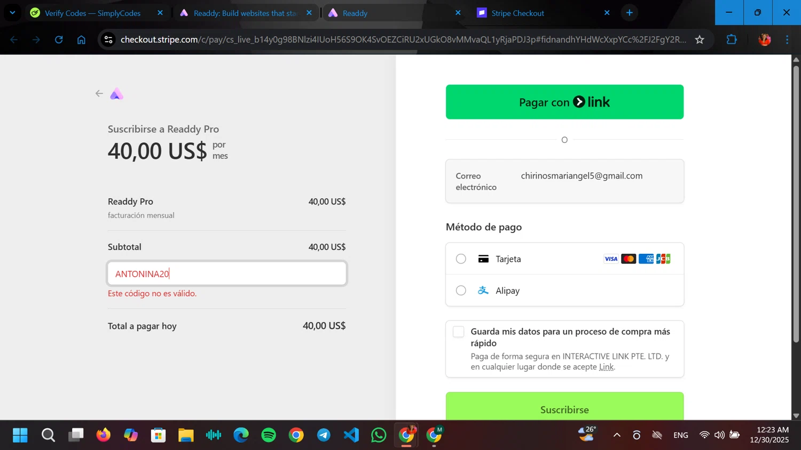Viewport: 801px width, 450px height.
Task: Click the Suscribirse button
Action: click(564, 406)
